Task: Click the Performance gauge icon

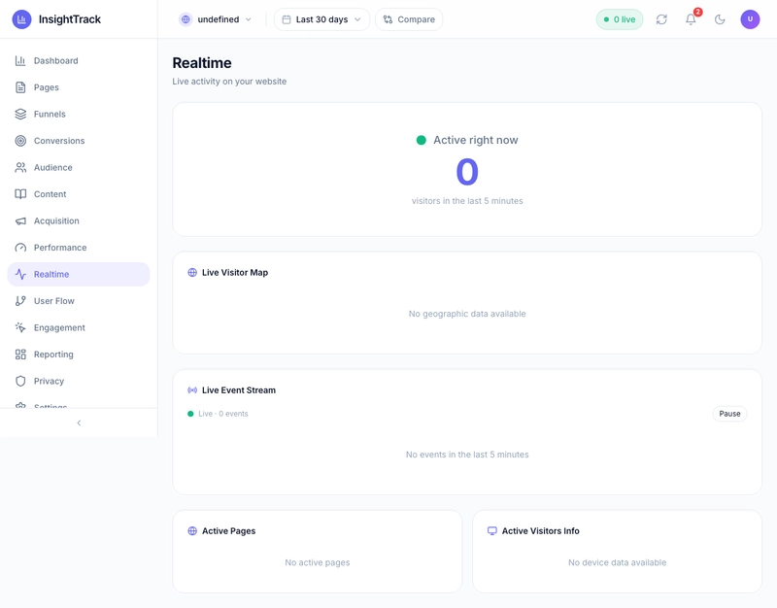Action: [x=20, y=248]
